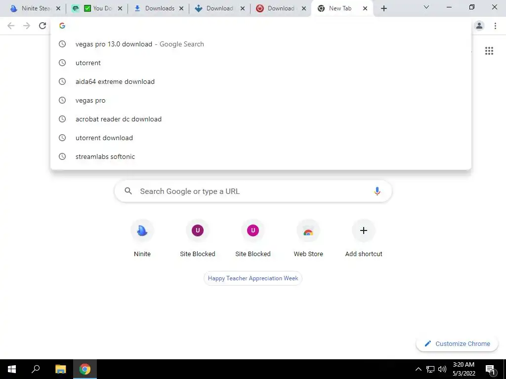Open the Chrome profile avatar icon

(x=479, y=26)
